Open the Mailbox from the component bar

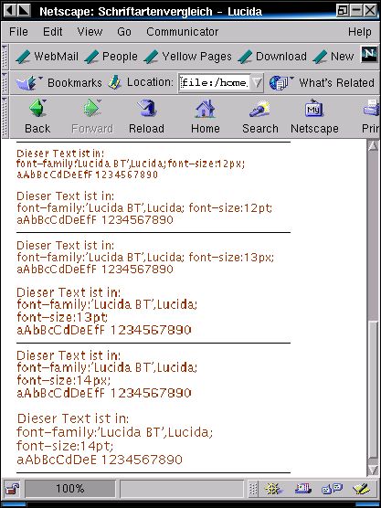pos(303,489)
